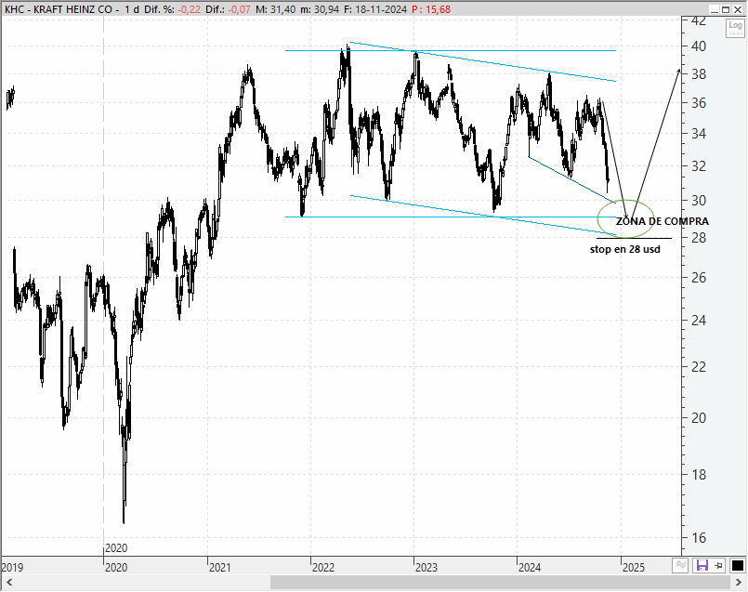
Task: Click the 28 price axis label
Action: [699, 238]
